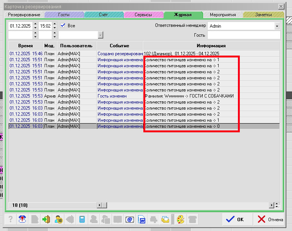Image resolution: width=292 pixels, height=231 pixels.
Task: Decrease the time 15:02 with spinner down
Action: (x=55, y=28)
